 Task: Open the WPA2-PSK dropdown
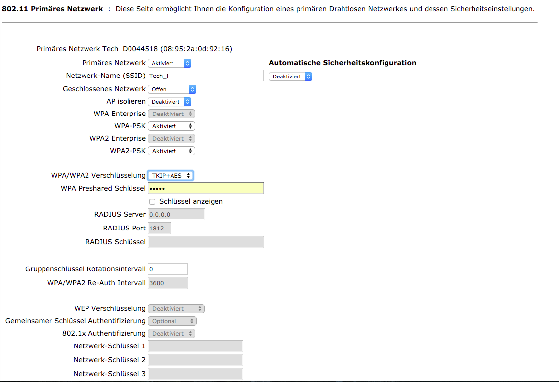pos(172,151)
